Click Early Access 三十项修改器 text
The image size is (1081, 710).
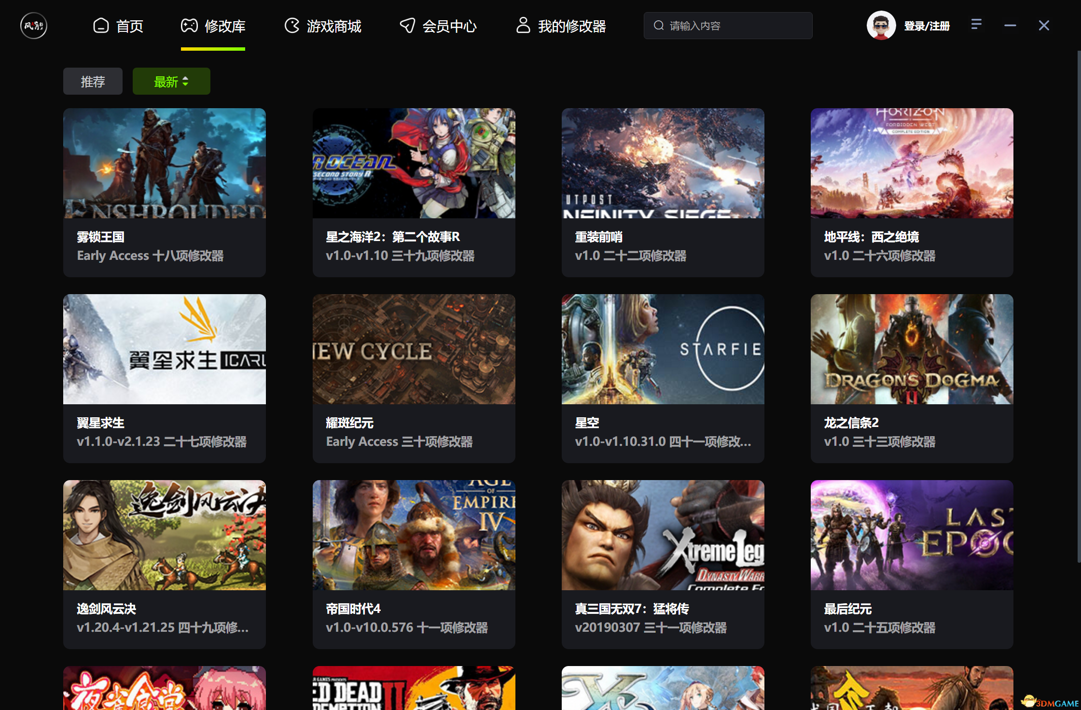pyautogui.click(x=399, y=441)
